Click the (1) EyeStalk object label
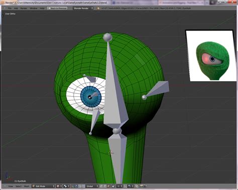The width and height of the screenshot is (238, 190). click(20, 181)
